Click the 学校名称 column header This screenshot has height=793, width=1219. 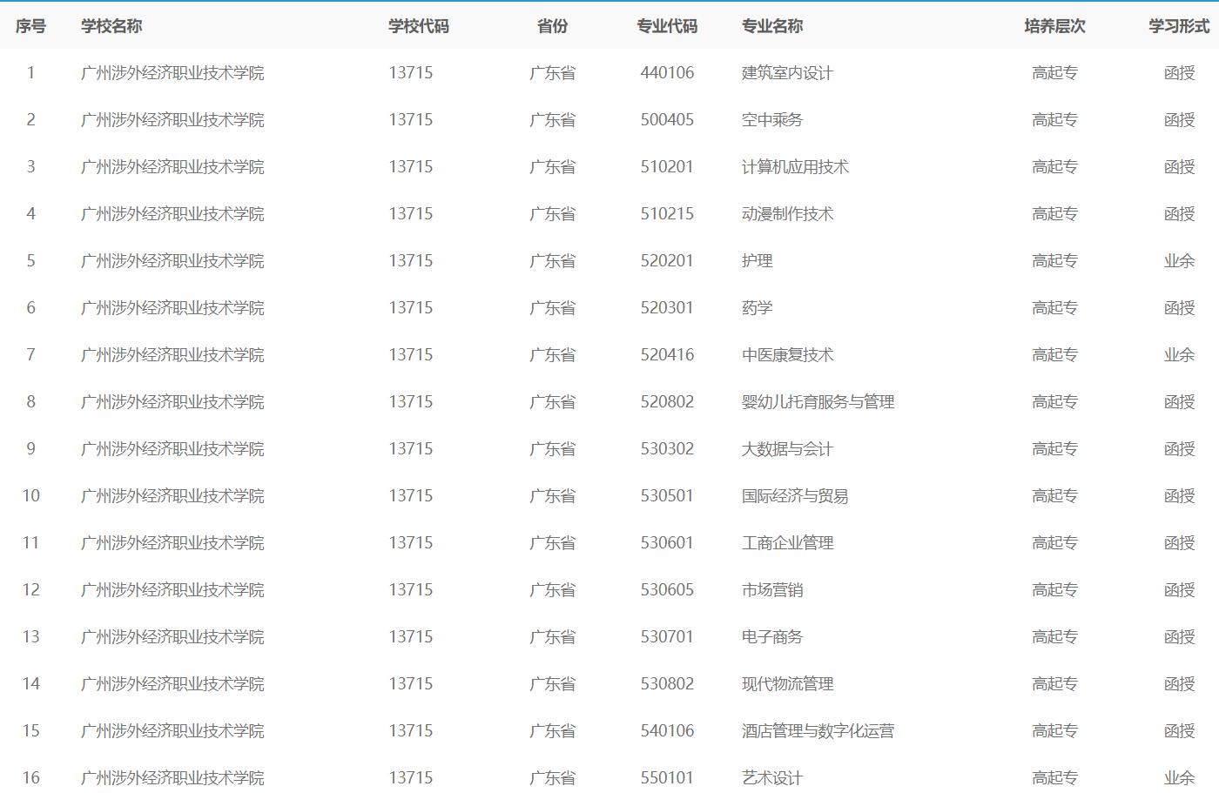tap(111, 26)
